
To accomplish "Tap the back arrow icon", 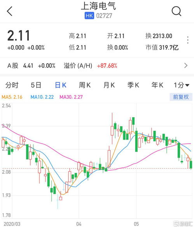I will (10, 11).
